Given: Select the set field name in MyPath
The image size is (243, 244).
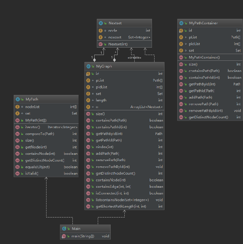Looking at the screenshot, I should click(28, 114).
